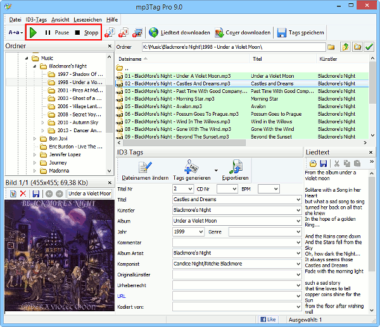The width and height of the screenshot is (380, 327).
Task: Stop playback with the Stopp button
Action: coord(87,32)
